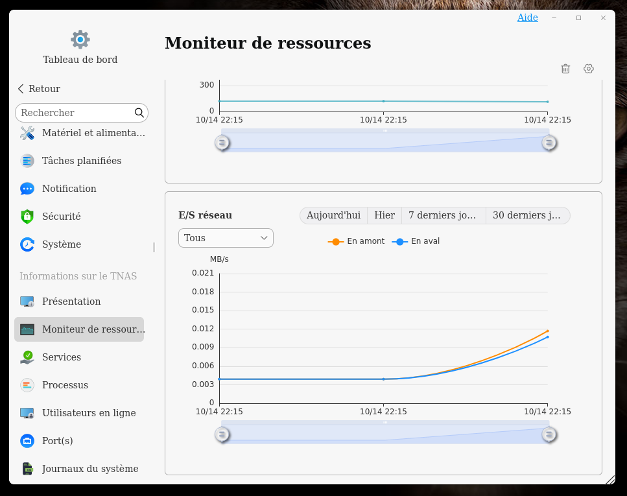Click the trash icon in Moniteur de ressources
This screenshot has height=496, width=627.
point(565,69)
